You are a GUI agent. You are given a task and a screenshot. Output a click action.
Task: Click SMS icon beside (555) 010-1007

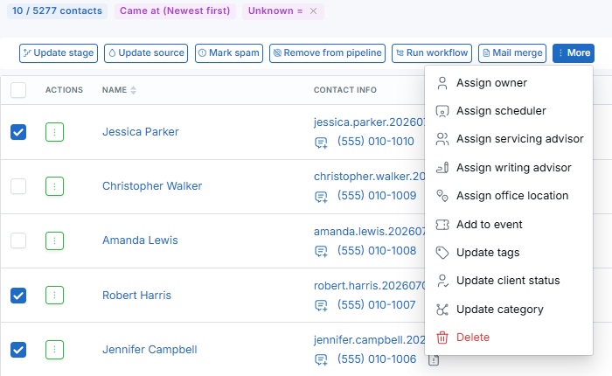(x=321, y=305)
